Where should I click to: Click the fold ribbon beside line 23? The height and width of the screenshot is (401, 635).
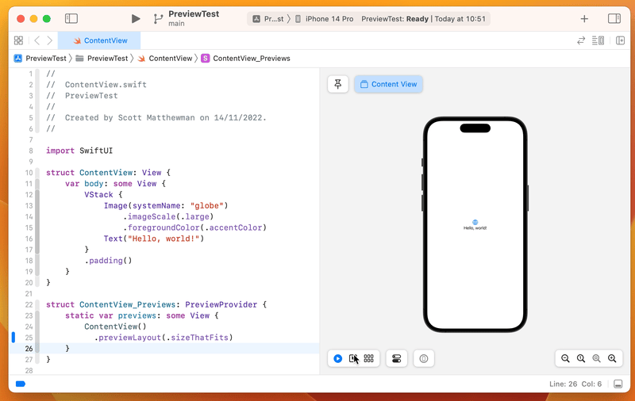point(37,315)
